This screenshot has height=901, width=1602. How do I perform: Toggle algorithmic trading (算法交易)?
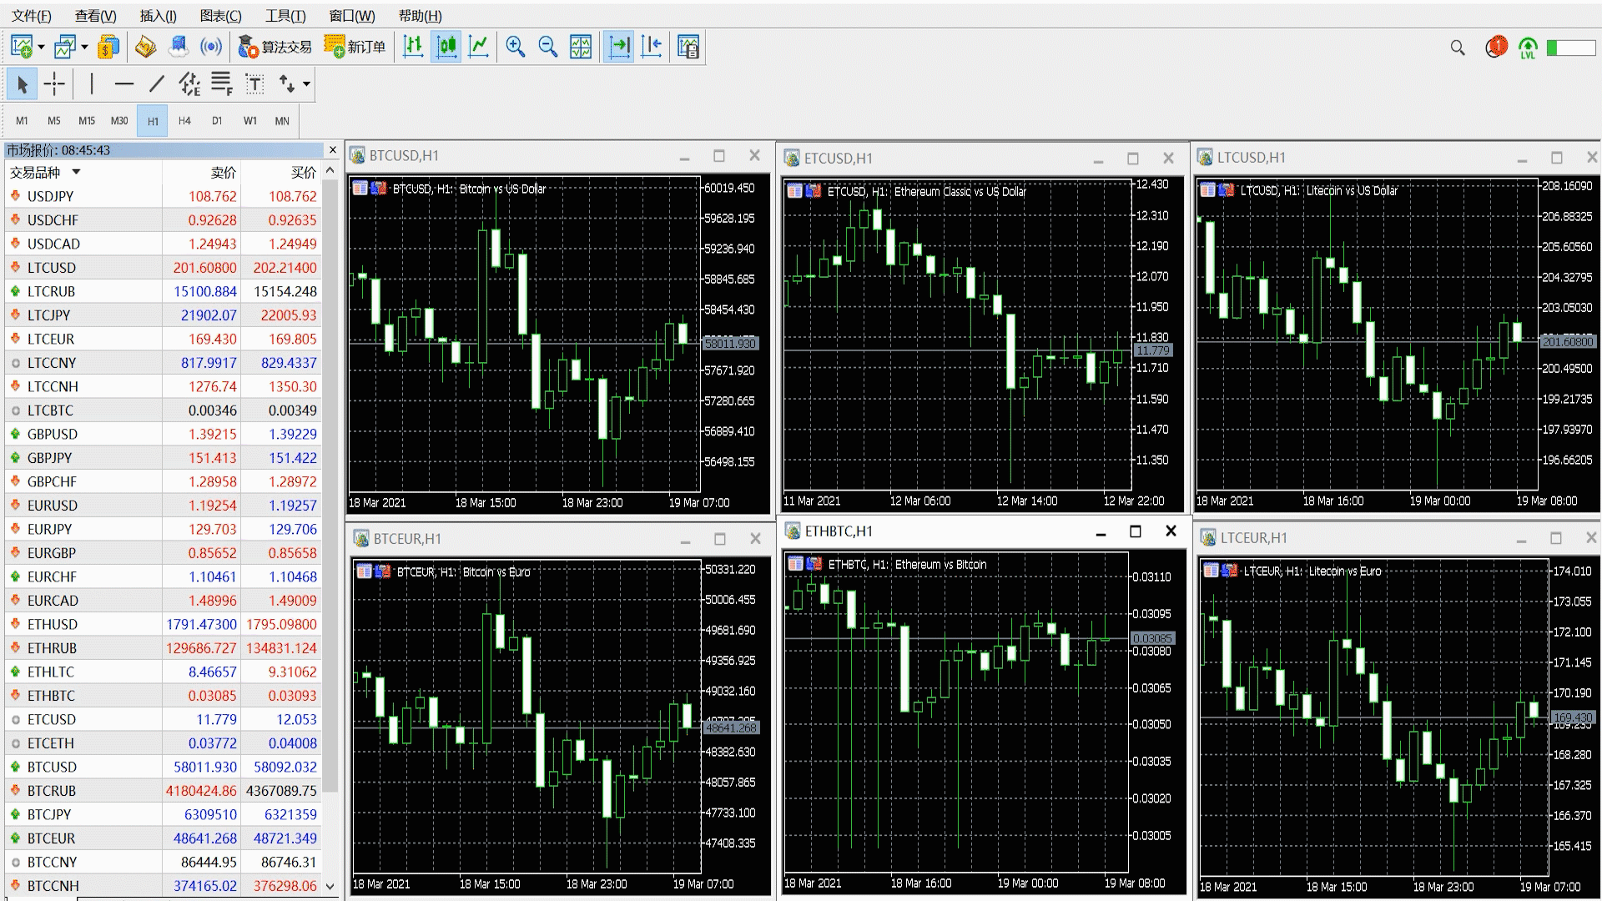(275, 47)
